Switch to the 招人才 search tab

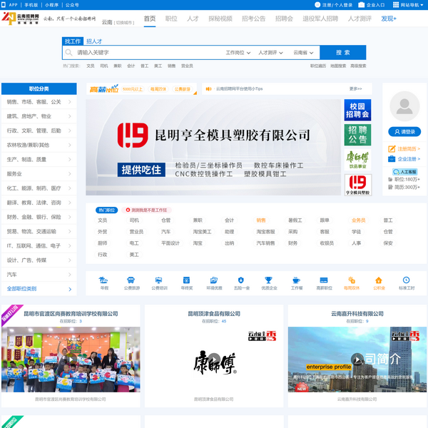[94, 41]
